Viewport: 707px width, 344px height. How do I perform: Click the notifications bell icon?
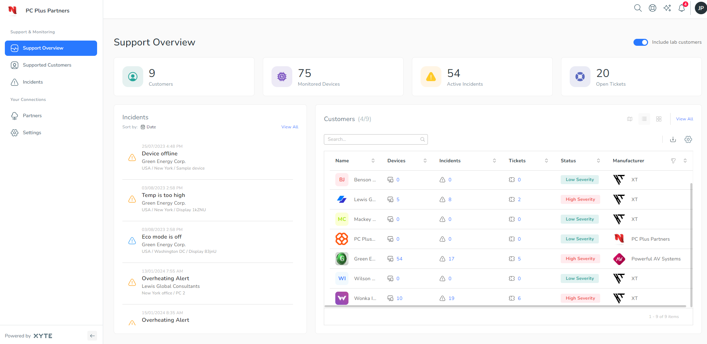(x=682, y=8)
